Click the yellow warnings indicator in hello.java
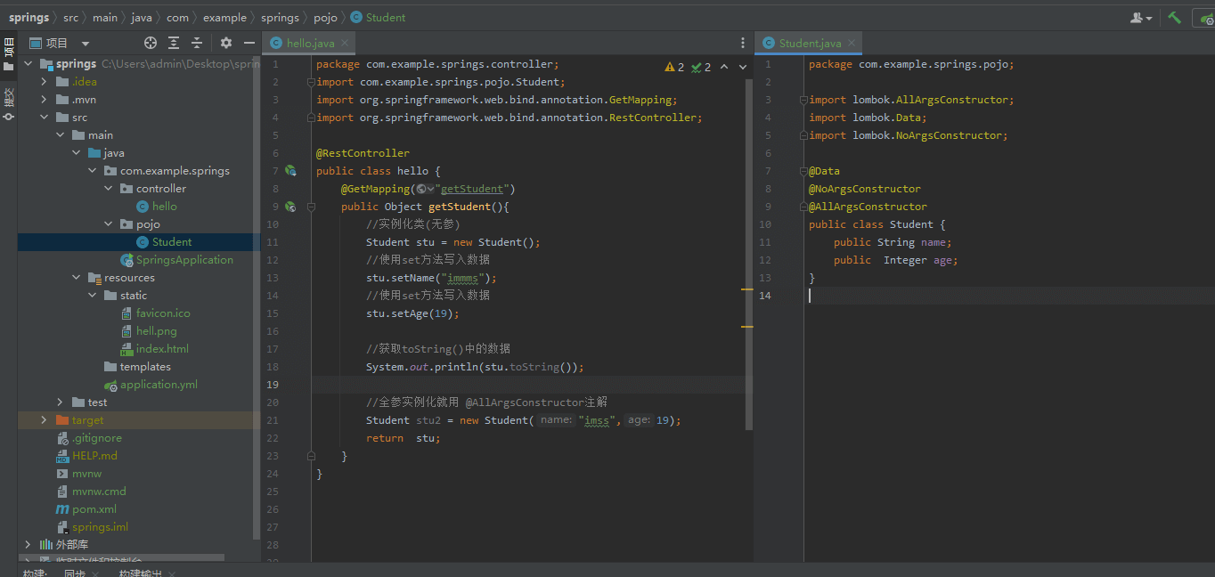 [x=674, y=67]
